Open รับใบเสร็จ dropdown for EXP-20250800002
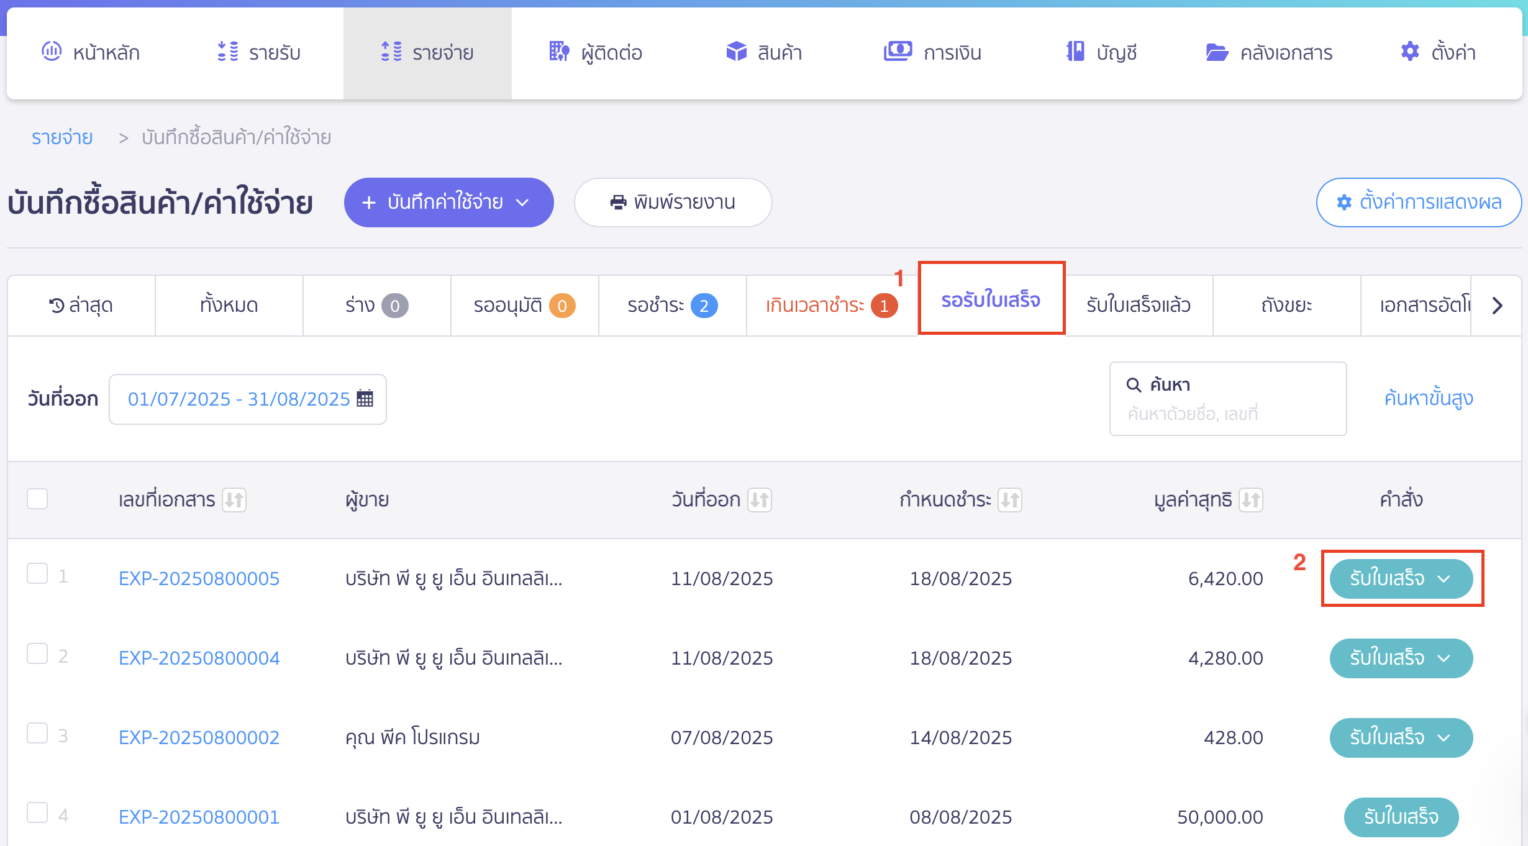 coord(1444,738)
